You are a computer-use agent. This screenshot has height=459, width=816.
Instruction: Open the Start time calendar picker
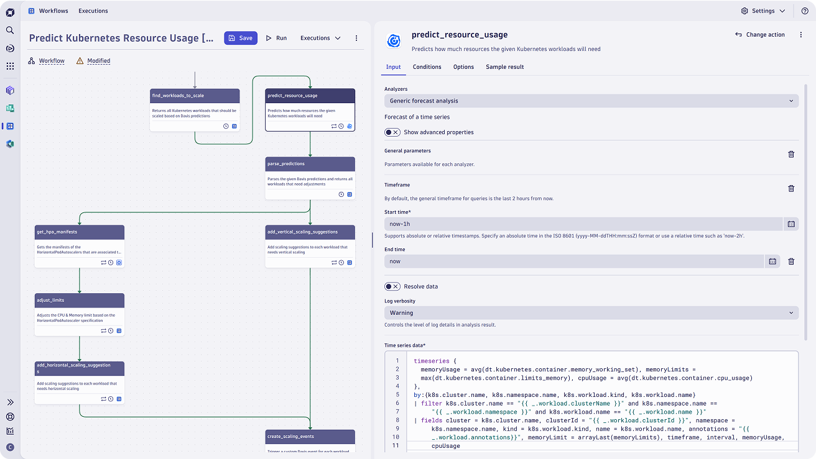click(x=791, y=224)
